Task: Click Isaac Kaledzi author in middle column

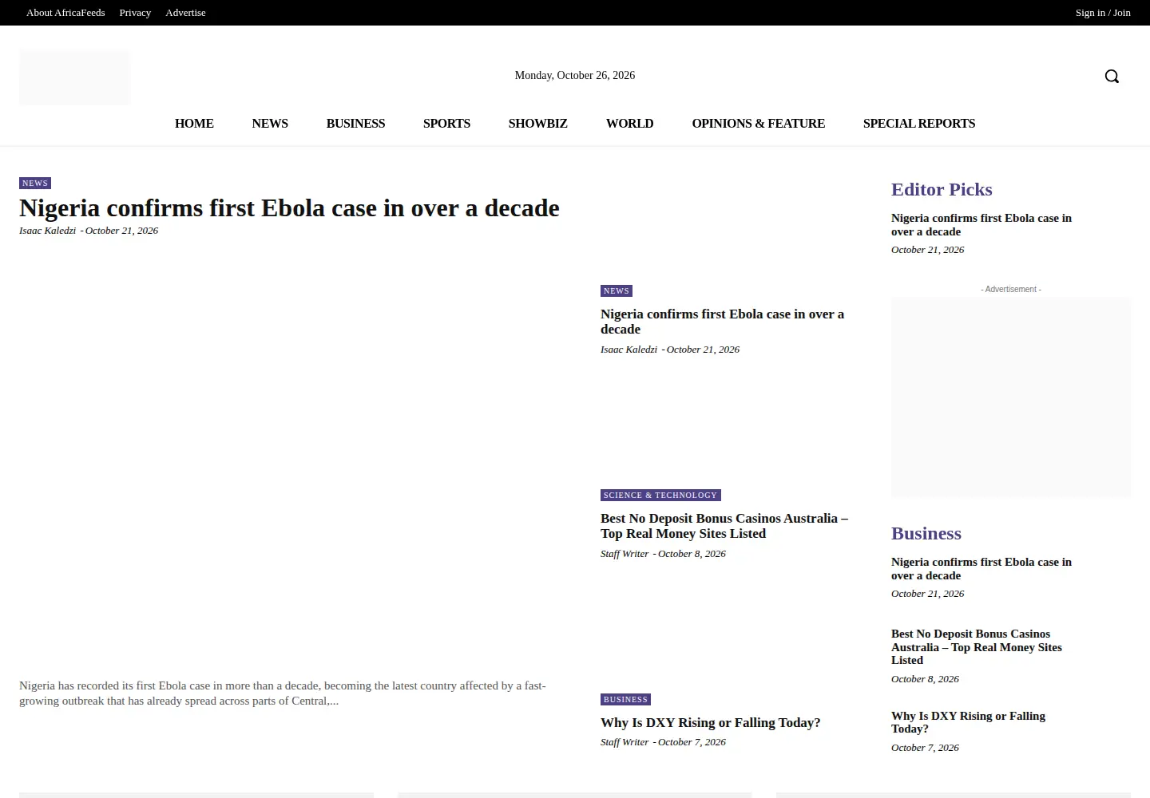Action: pos(629,350)
